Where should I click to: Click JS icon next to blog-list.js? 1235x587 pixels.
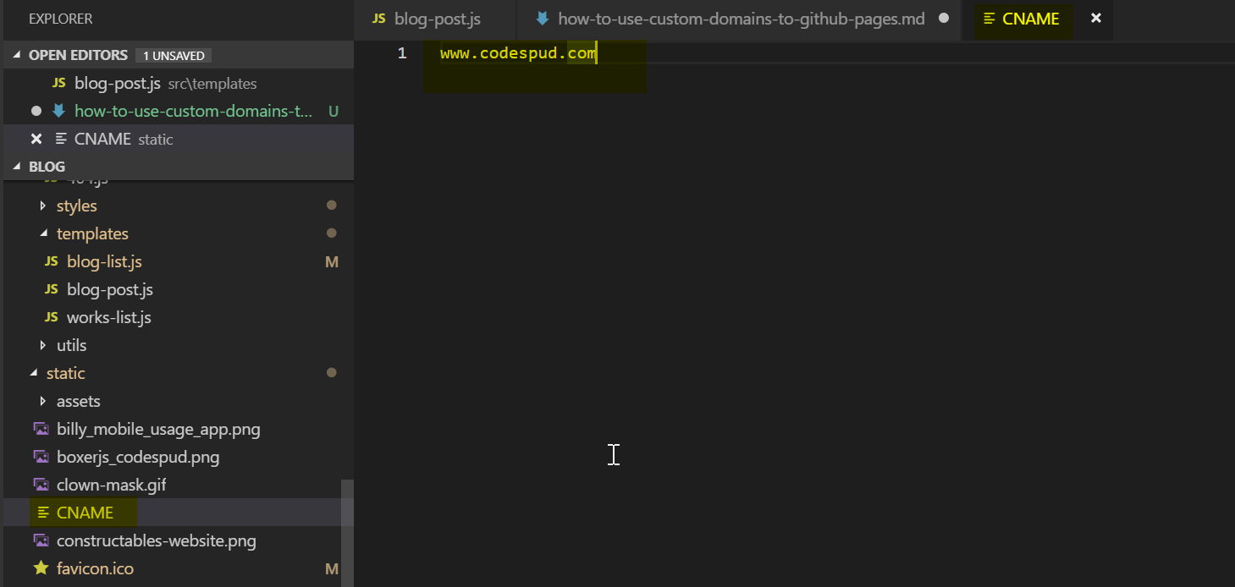[51, 261]
